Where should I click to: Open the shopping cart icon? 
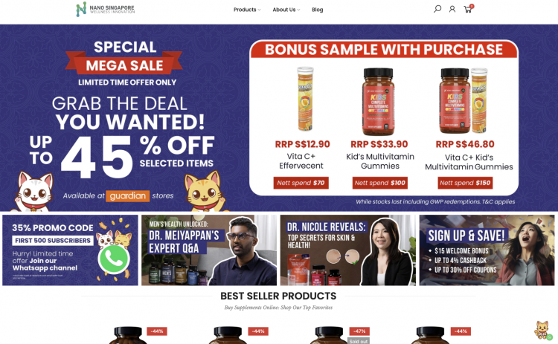[469, 9]
